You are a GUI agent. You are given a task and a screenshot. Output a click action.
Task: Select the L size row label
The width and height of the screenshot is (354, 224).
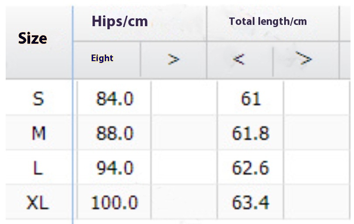point(38,168)
